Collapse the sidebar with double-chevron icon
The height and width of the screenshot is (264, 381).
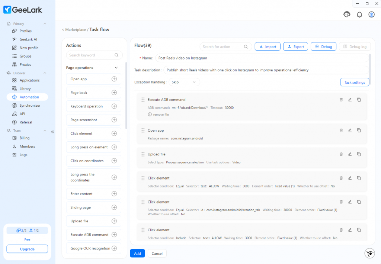(52, 132)
